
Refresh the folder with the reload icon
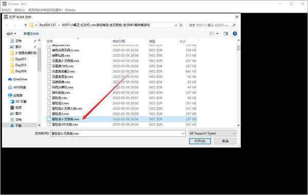tap(181, 25)
